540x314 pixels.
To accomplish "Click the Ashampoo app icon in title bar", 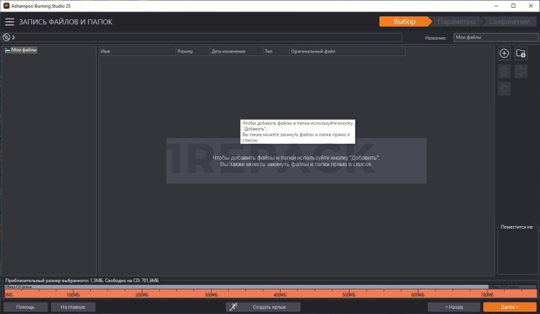I will (x=6, y=6).
